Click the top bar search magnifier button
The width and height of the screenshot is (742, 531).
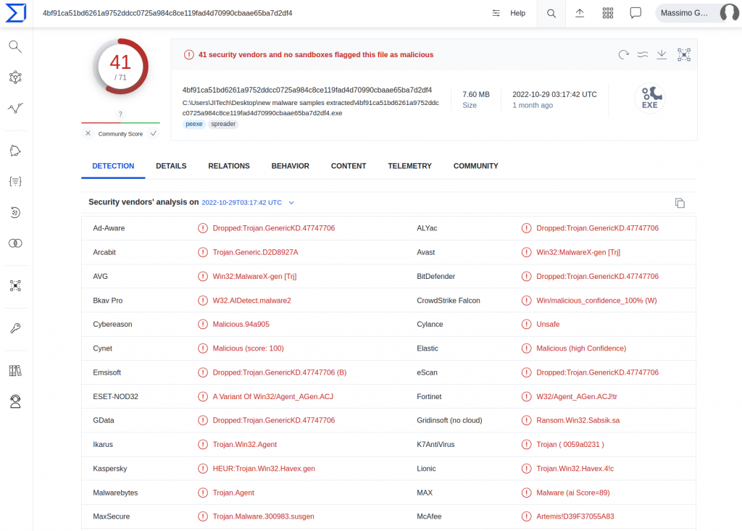point(551,13)
